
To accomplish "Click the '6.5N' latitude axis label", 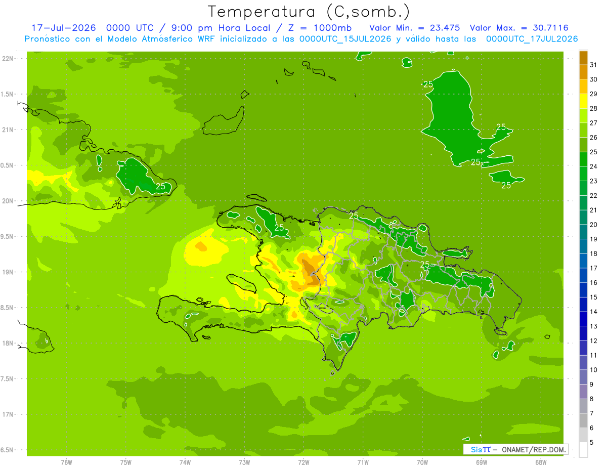I will [8, 450].
